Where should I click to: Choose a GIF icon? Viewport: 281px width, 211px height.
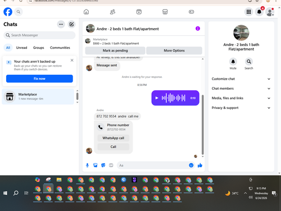(111, 166)
